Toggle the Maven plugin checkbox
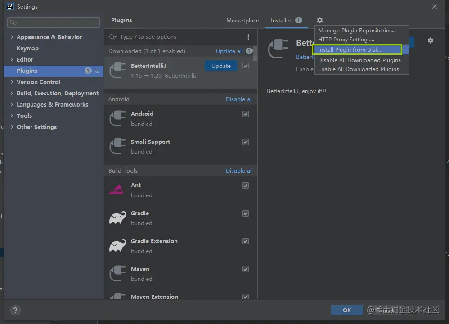This screenshot has height=324, width=449. [246, 269]
